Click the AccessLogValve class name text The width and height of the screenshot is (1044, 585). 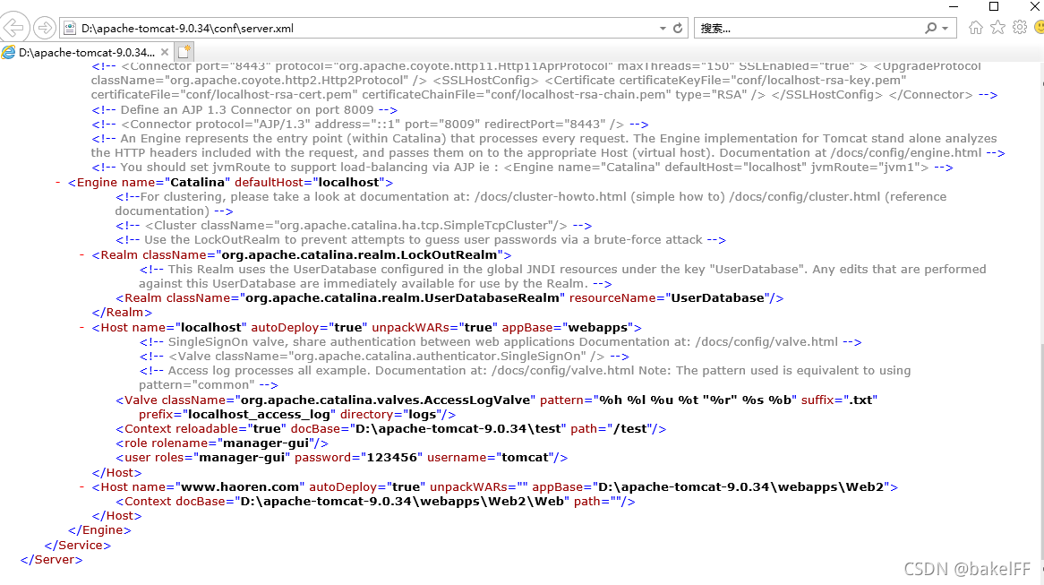(x=386, y=400)
